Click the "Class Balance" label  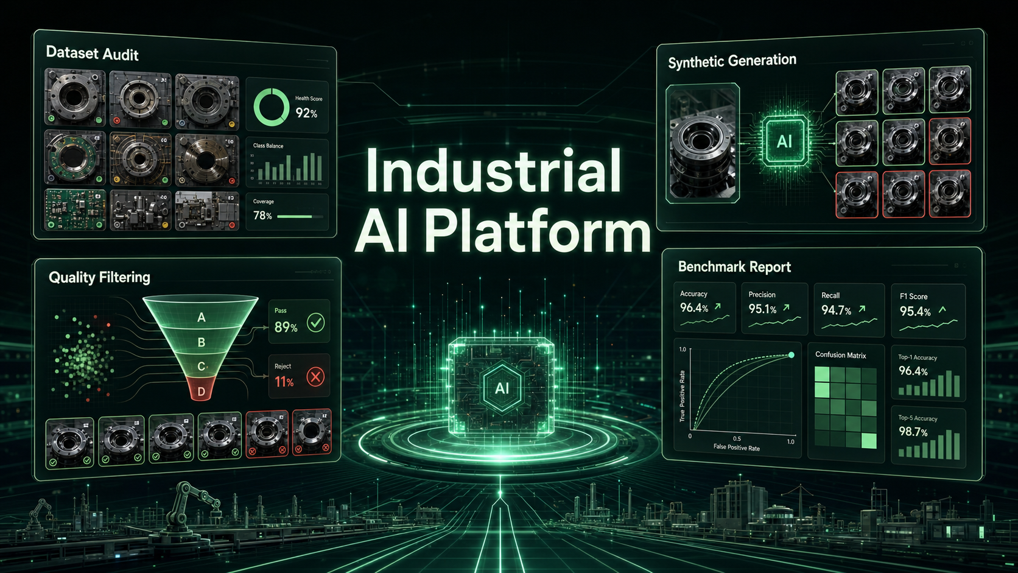[268, 146]
